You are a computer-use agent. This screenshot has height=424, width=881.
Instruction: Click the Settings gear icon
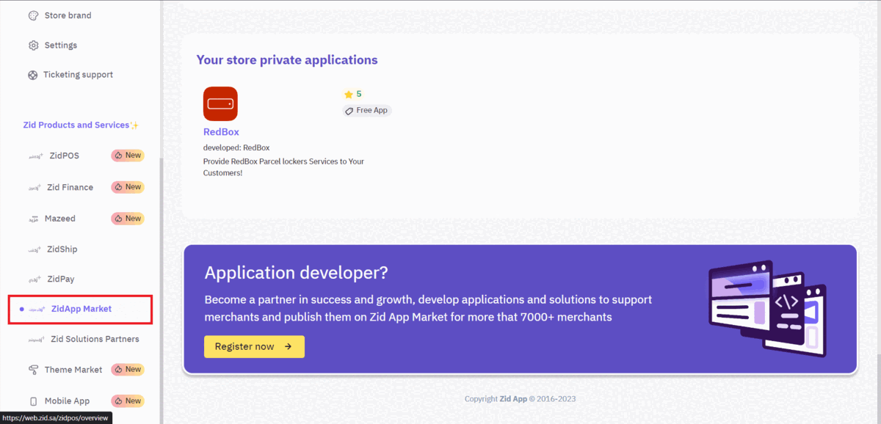[x=33, y=45]
